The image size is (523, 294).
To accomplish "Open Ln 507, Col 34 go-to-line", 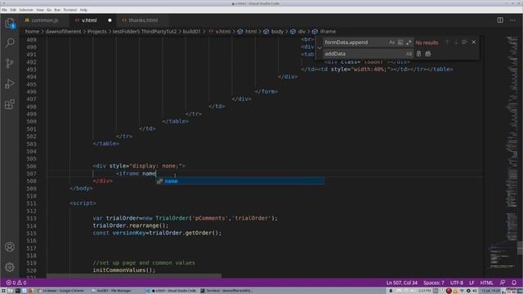I will (x=402, y=283).
